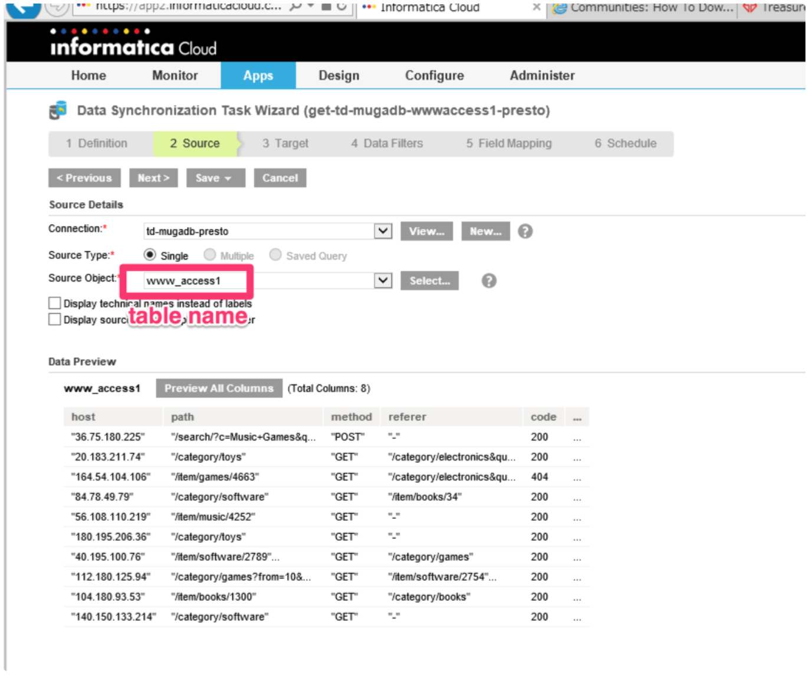Click the Data Synchronization Task Wizard icon
Image resolution: width=809 pixels, height=677 pixels.
[x=58, y=110]
